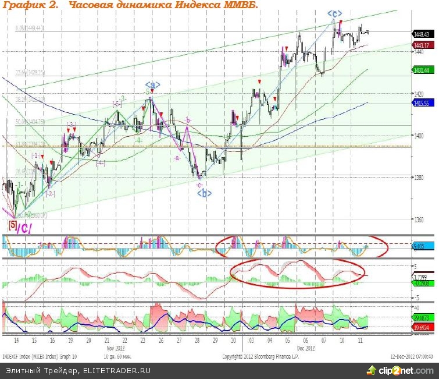Click the red arrow marker beside <c>
This screenshot has width=439, height=379.
341,23
